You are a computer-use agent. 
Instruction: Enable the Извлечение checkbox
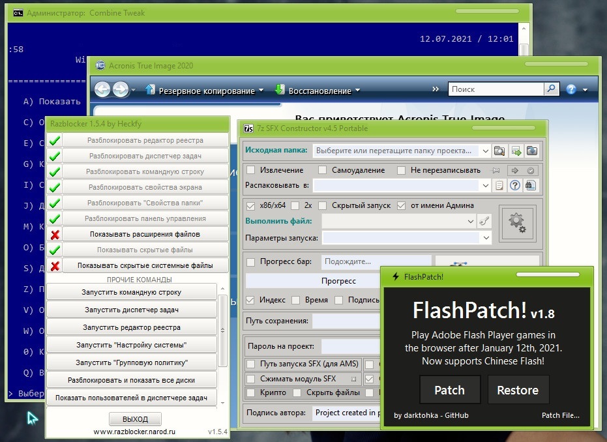tap(251, 170)
